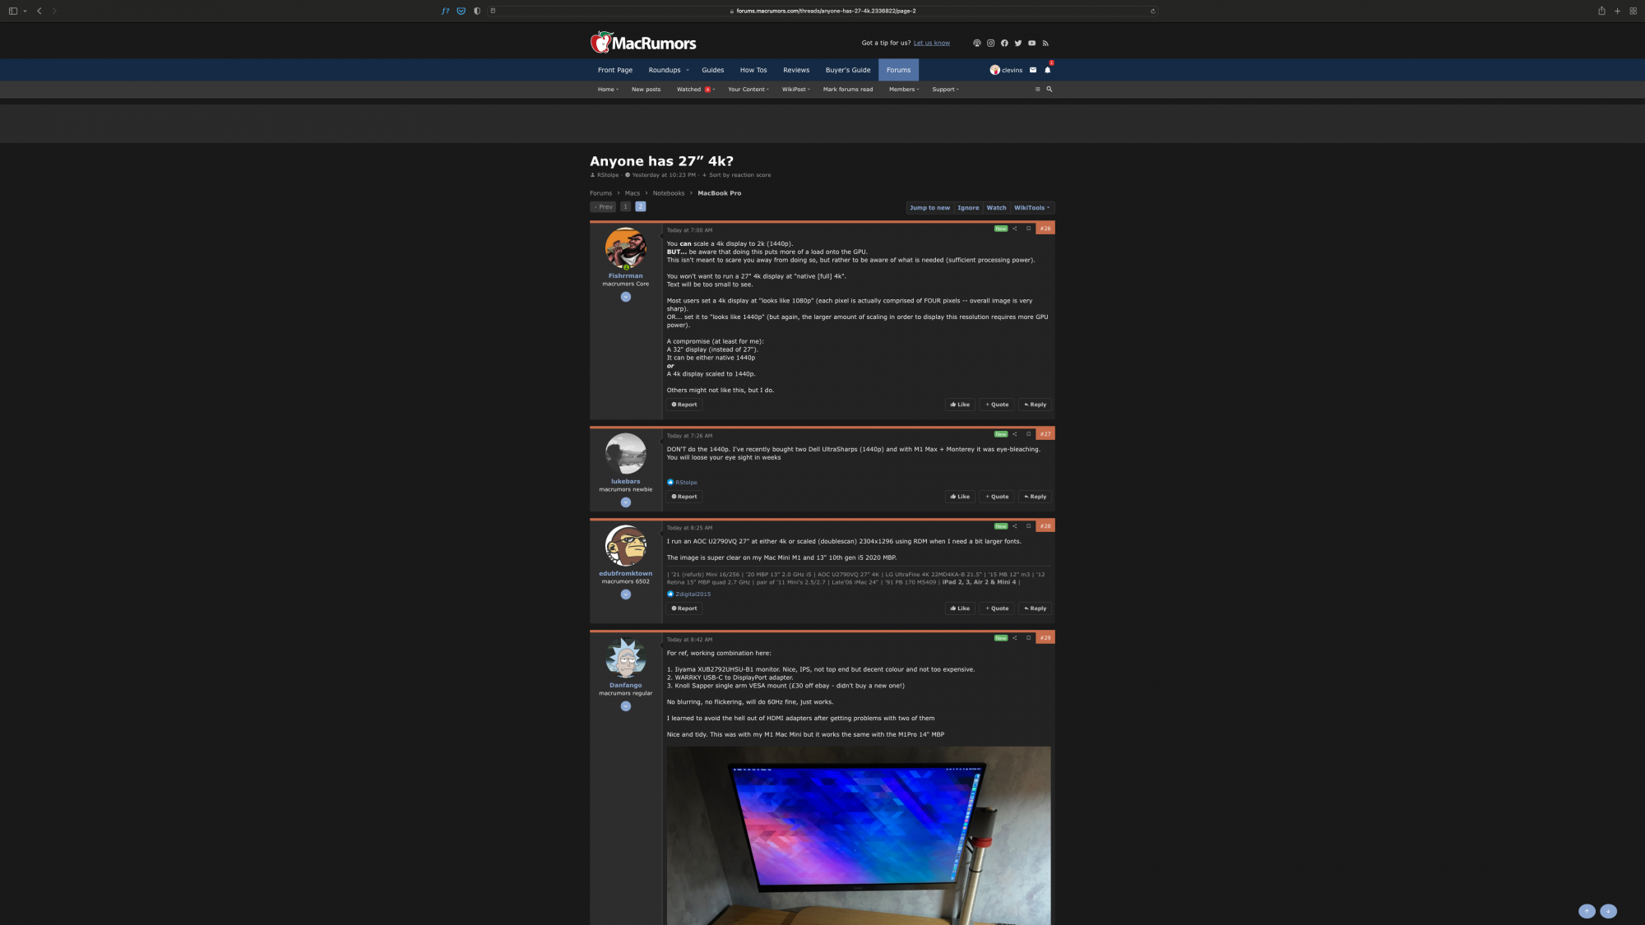Expand the WikiTools dropdown
The image size is (1645, 925).
(1031, 208)
